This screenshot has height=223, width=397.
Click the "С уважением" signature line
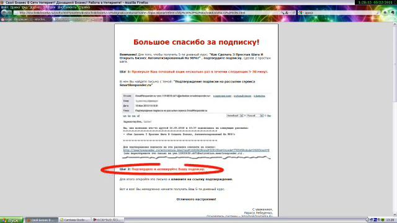click(x=262, y=209)
